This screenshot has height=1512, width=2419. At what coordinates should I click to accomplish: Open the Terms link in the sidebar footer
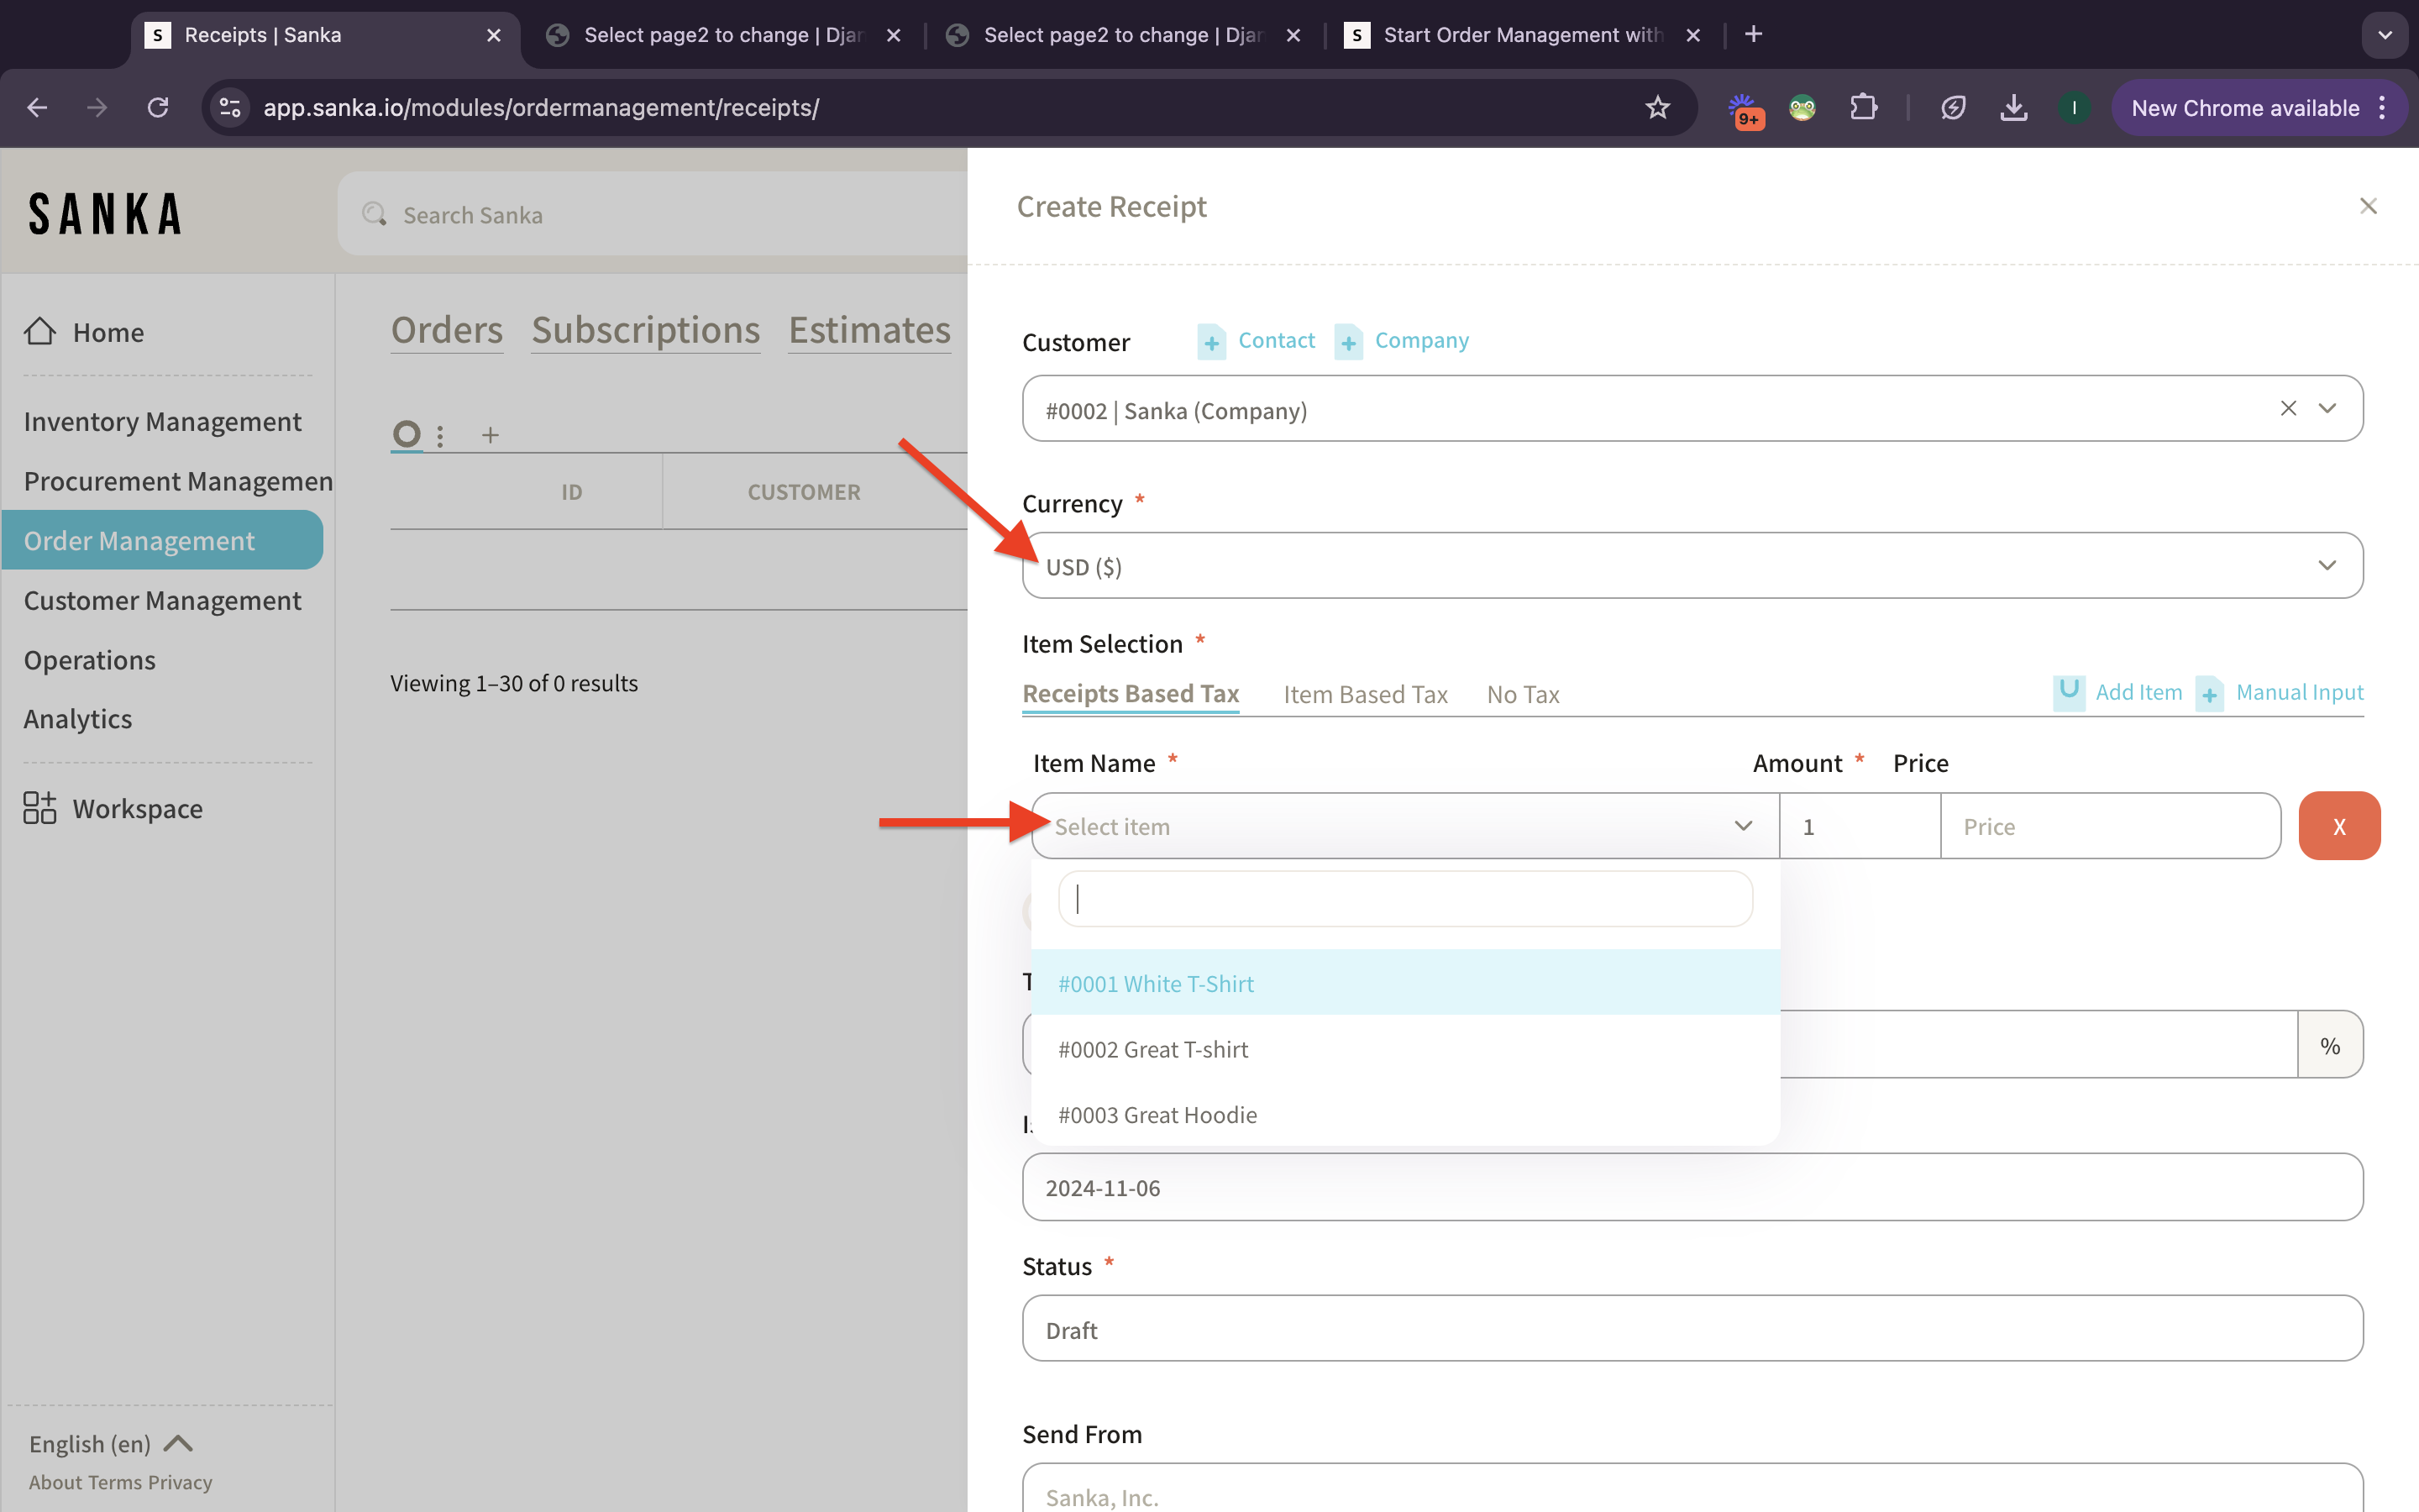point(115,1482)
